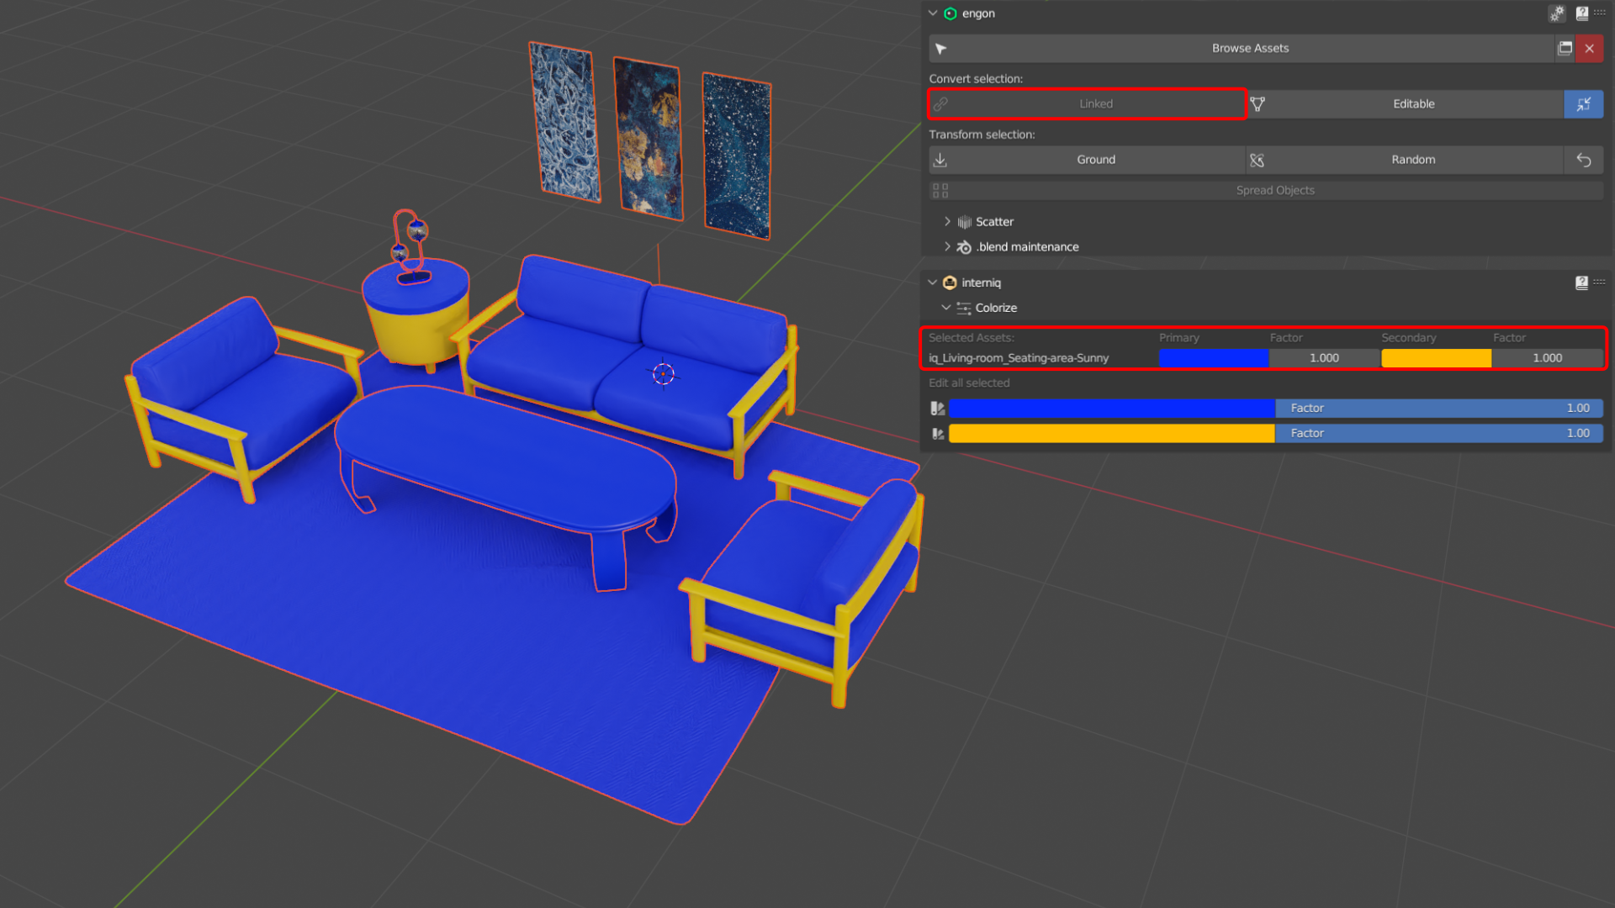The height and width of the screenshot is (908, 1615).
Task: Click the help documentation icon in engon header
Action: [x=1582, y=13]
